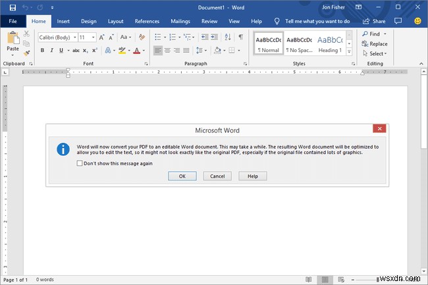
Task: Switch to the Design tab
Action: tap(89, 21)
